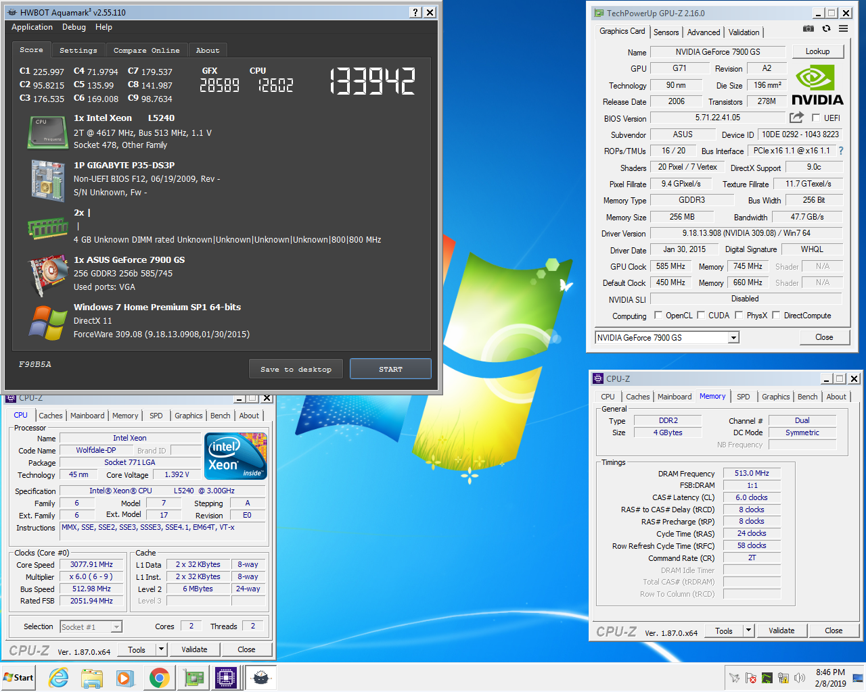Open the Advanced tab in GPU-Z
This screenshot has width=866, height=692.
tap(704, 32)
